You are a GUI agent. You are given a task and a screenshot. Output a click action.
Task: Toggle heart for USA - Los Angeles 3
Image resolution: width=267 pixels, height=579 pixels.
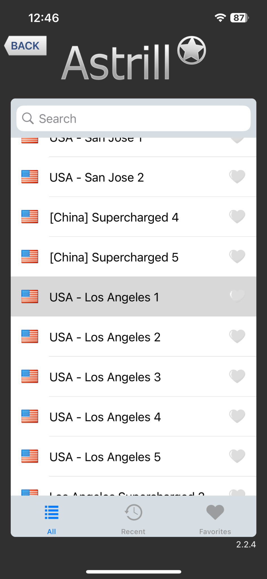237,376
